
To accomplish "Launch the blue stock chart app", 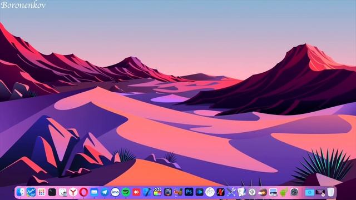I will point(31,192).
